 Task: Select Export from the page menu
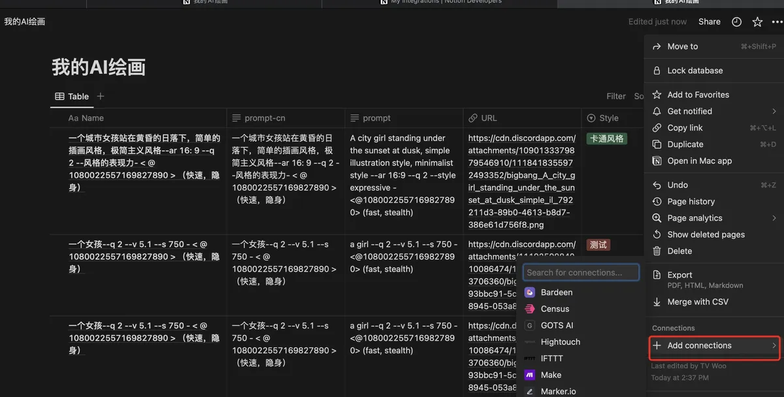(x=679, y=276)
